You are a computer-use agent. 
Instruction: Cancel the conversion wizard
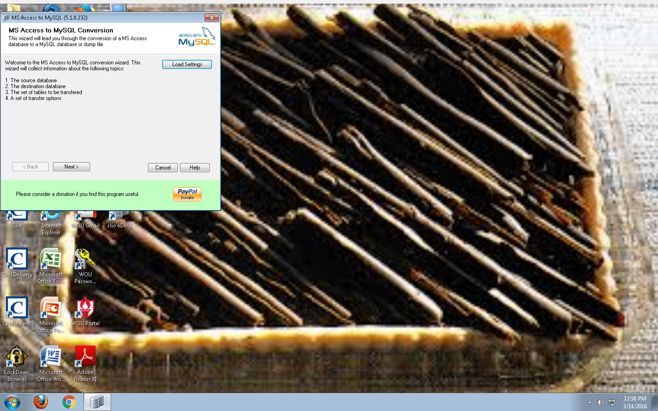point(163,168)
